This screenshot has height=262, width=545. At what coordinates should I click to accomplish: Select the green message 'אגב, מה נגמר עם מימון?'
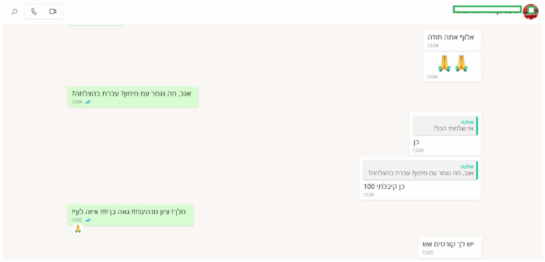[x=133, y=97]
